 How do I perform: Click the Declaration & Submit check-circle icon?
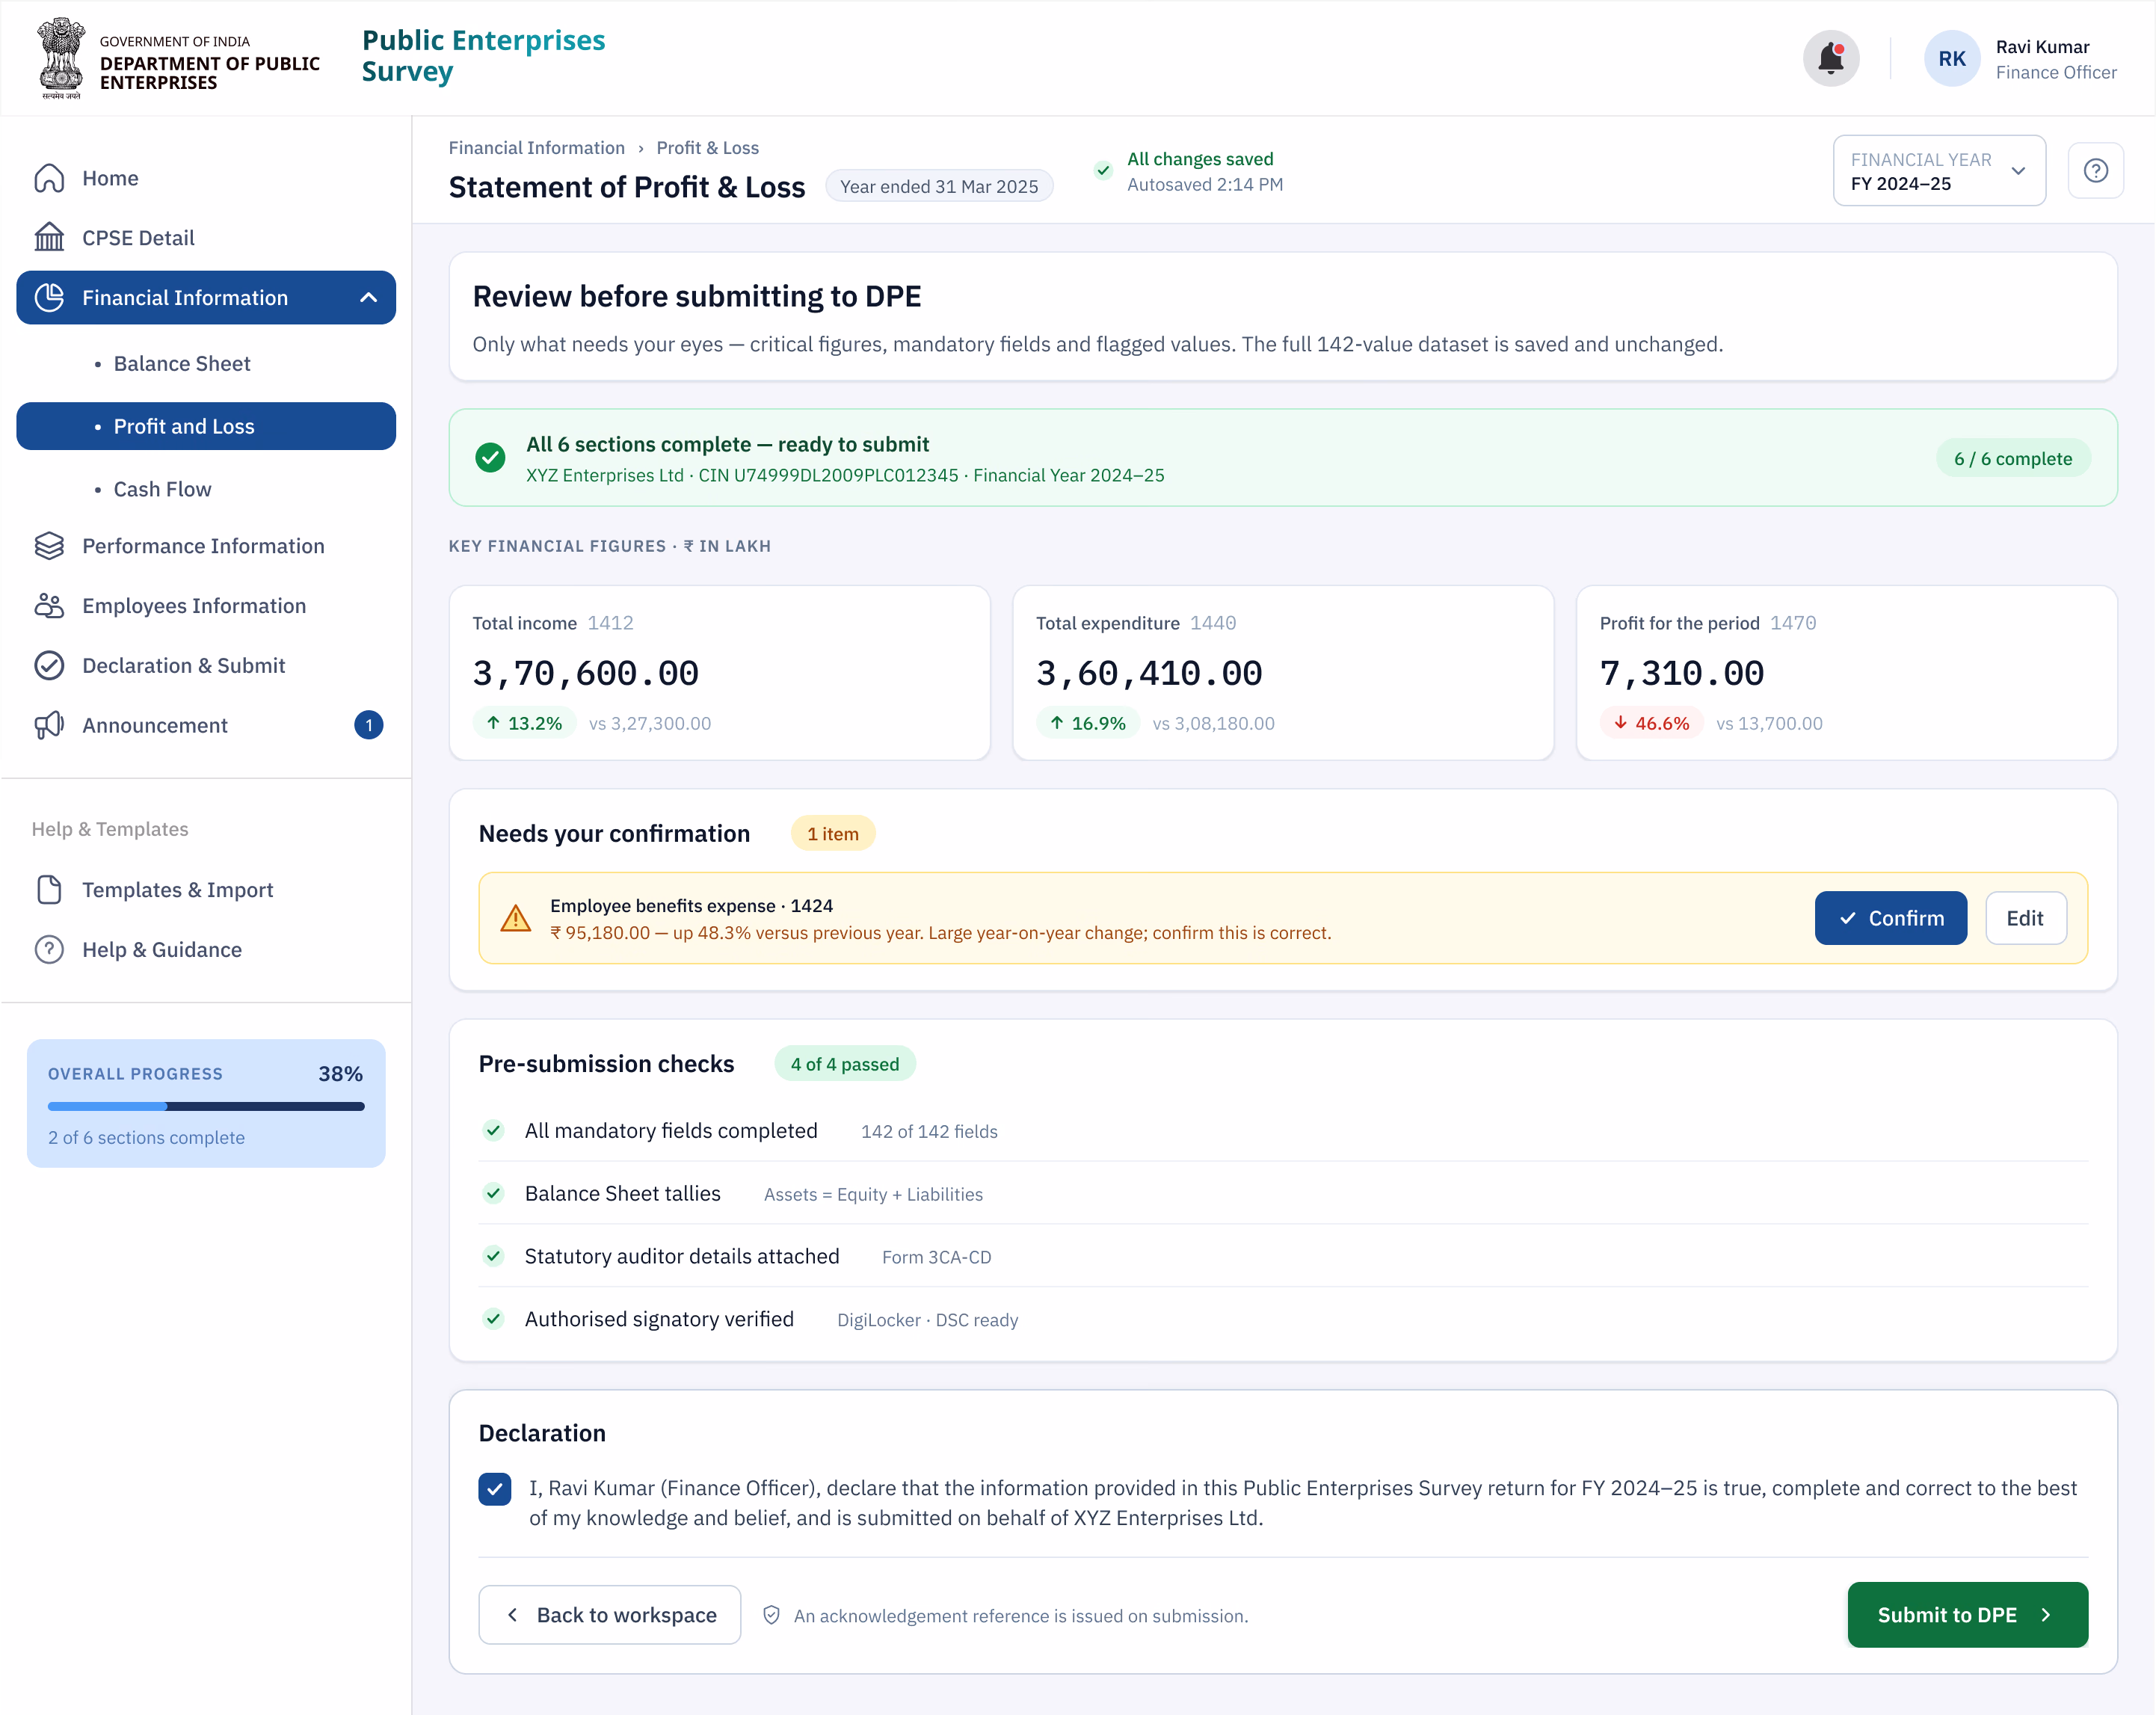(49, 665)
